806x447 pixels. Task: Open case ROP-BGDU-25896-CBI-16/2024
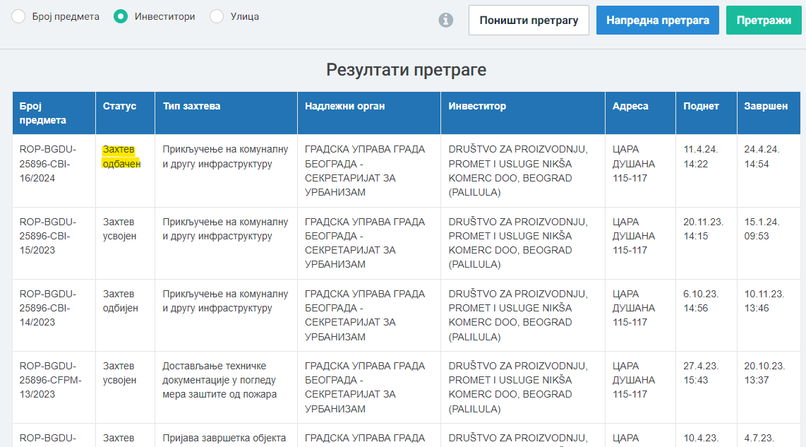coord(47,164)
